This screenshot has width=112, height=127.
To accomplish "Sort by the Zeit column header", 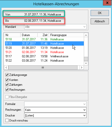I will [43, 35].
